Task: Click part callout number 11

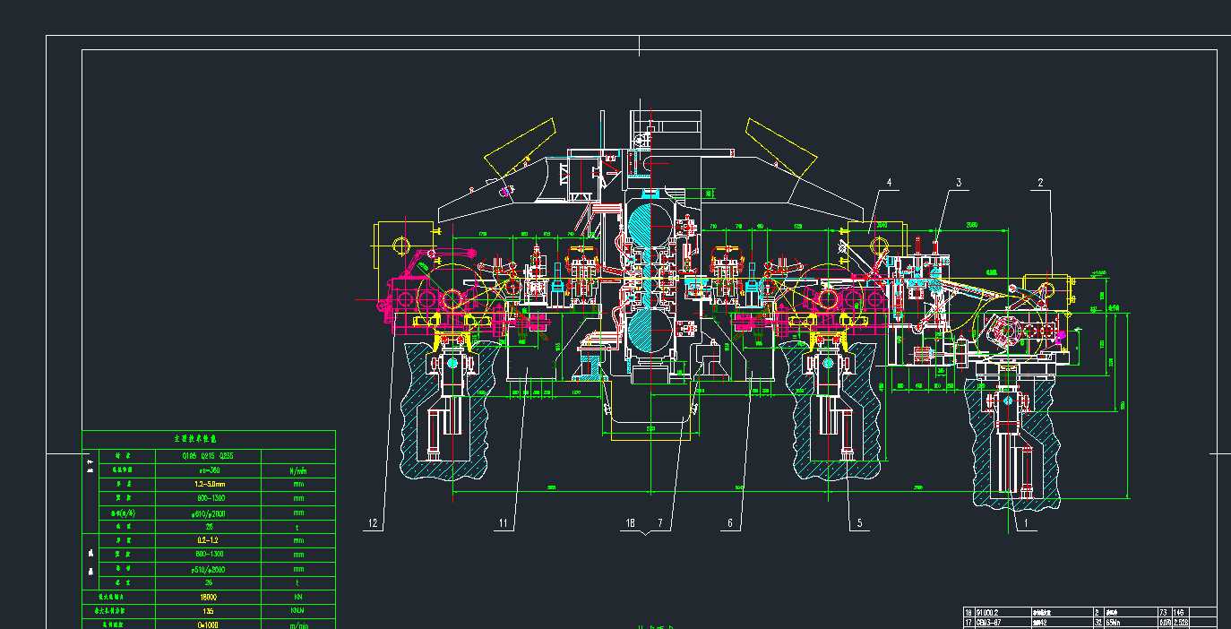Action: [x=504, y=523]
